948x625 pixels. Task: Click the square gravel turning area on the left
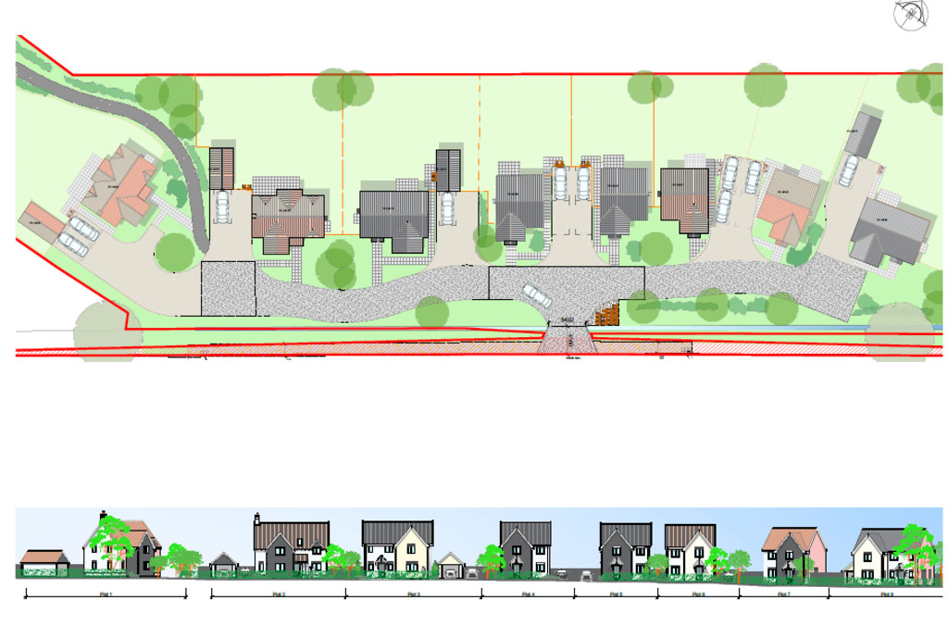click(x=228, y=287)
